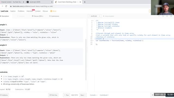Image resolution: width=174 pixels, height=98 pixels.
Task: Click the editor info icon
Action: tap(159, 16)
